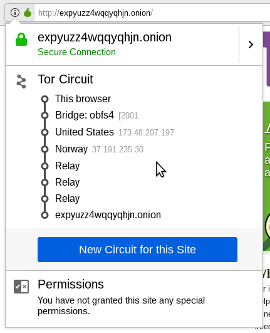Click the URL address bar field
Screen dimensions: 270x333
[148, 13]
